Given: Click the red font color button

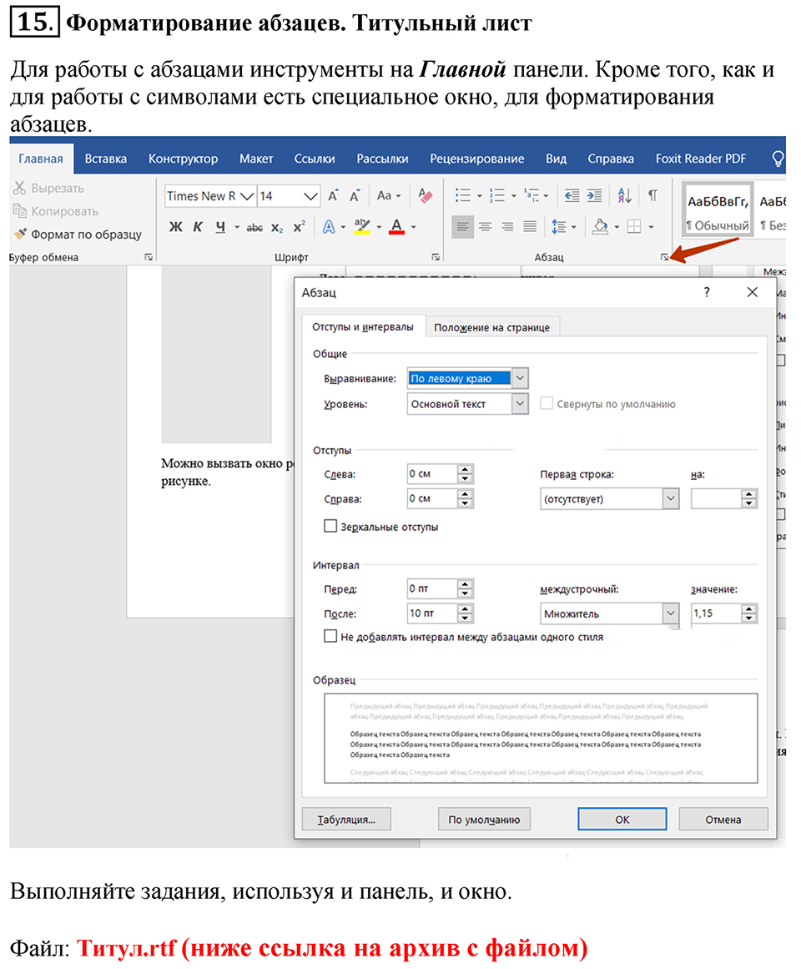Looking at the screenshot, I should coord(397,227).
